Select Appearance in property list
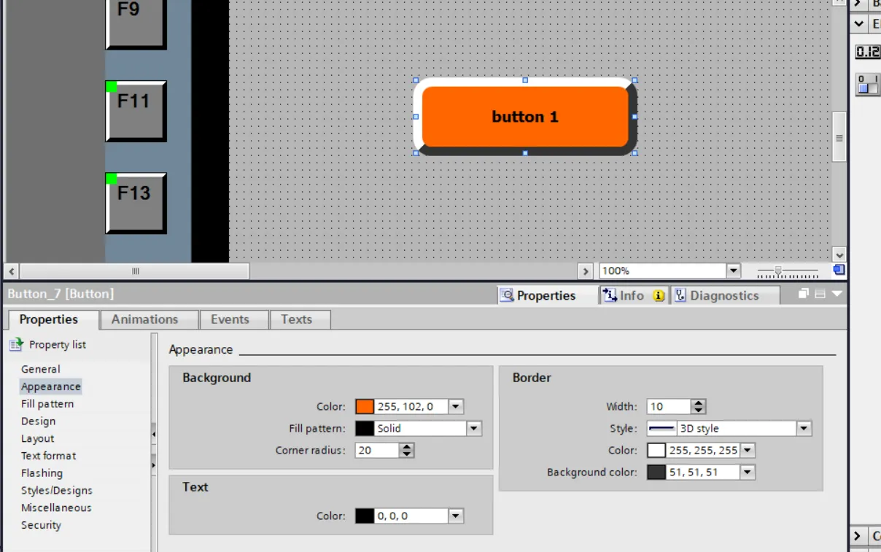This screenshot has height=552, width=881. pyautogui.click(x=51, y=386)
